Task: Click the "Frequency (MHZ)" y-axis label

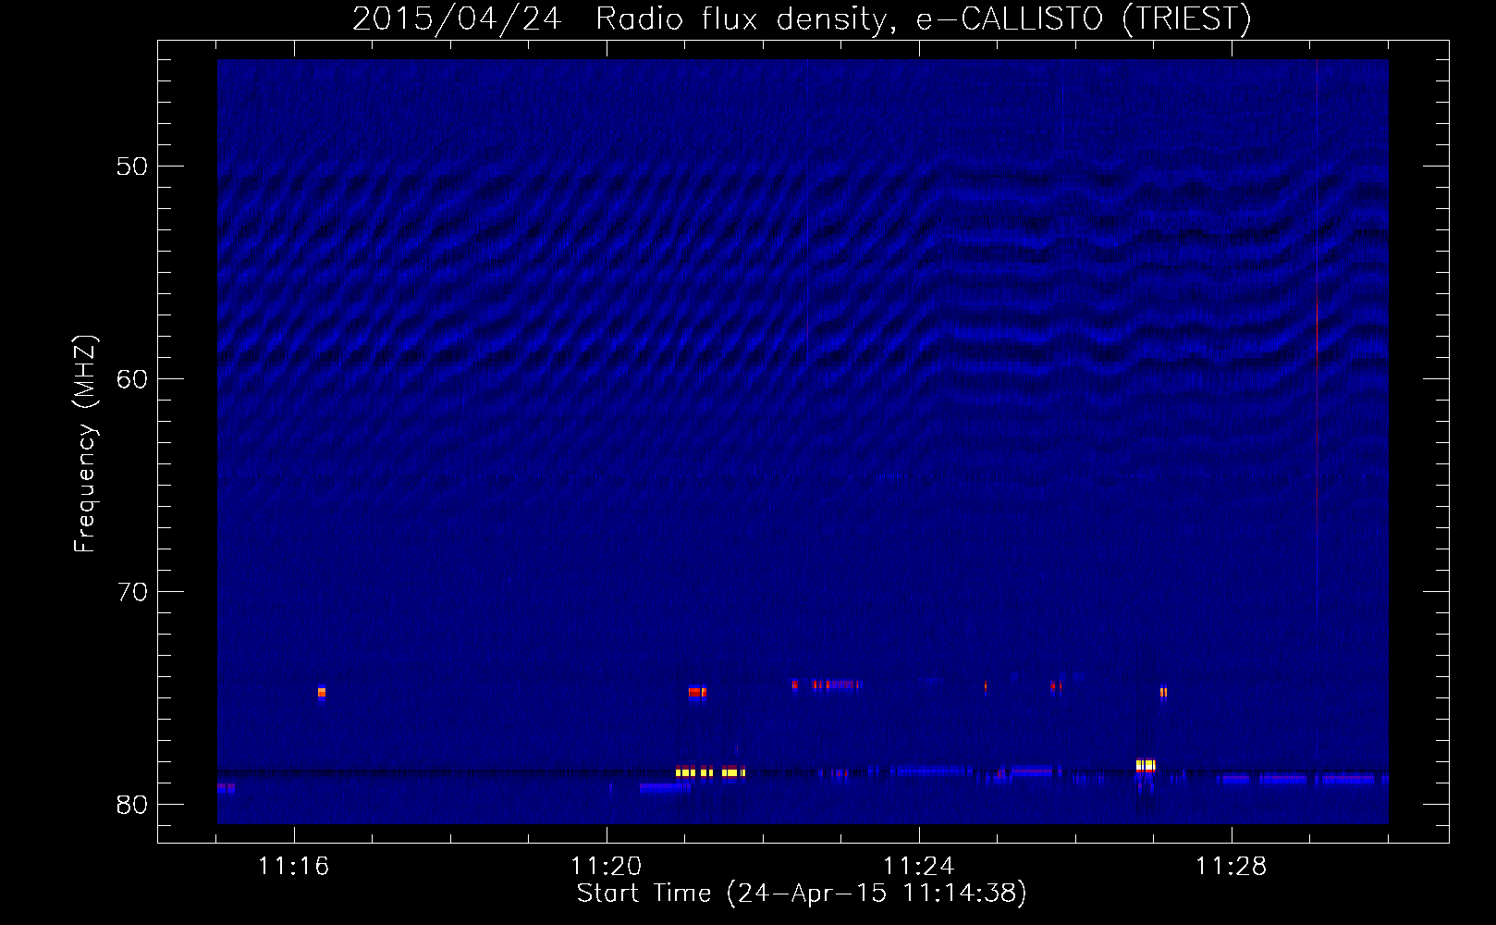Action: point(85,444)
